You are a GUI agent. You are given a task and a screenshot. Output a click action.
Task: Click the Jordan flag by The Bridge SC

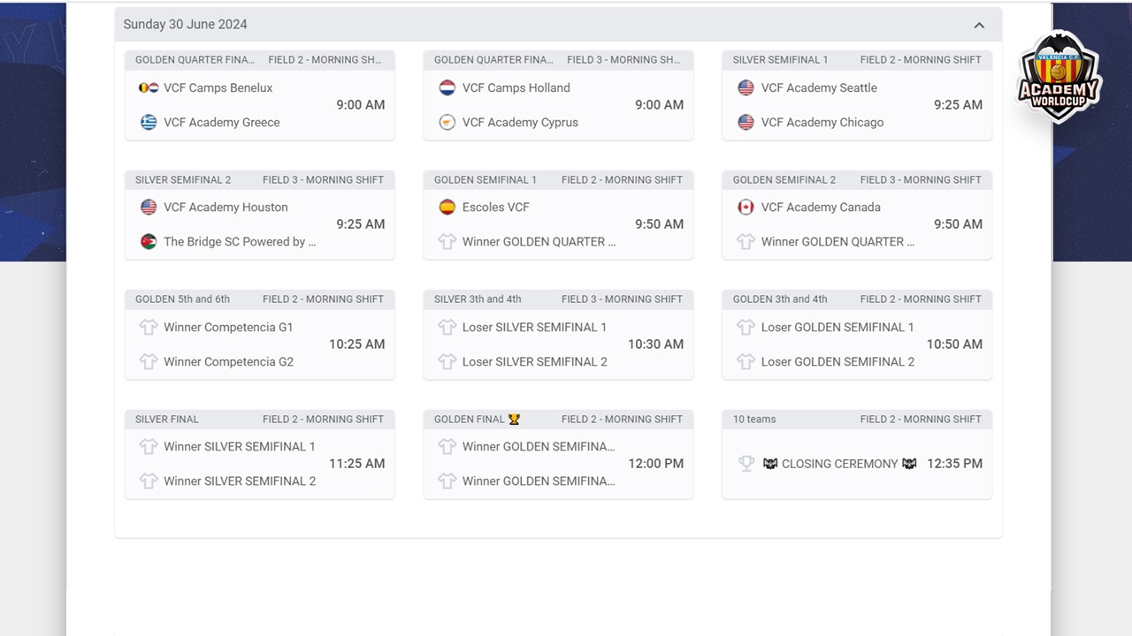click(x=149, y=241)
